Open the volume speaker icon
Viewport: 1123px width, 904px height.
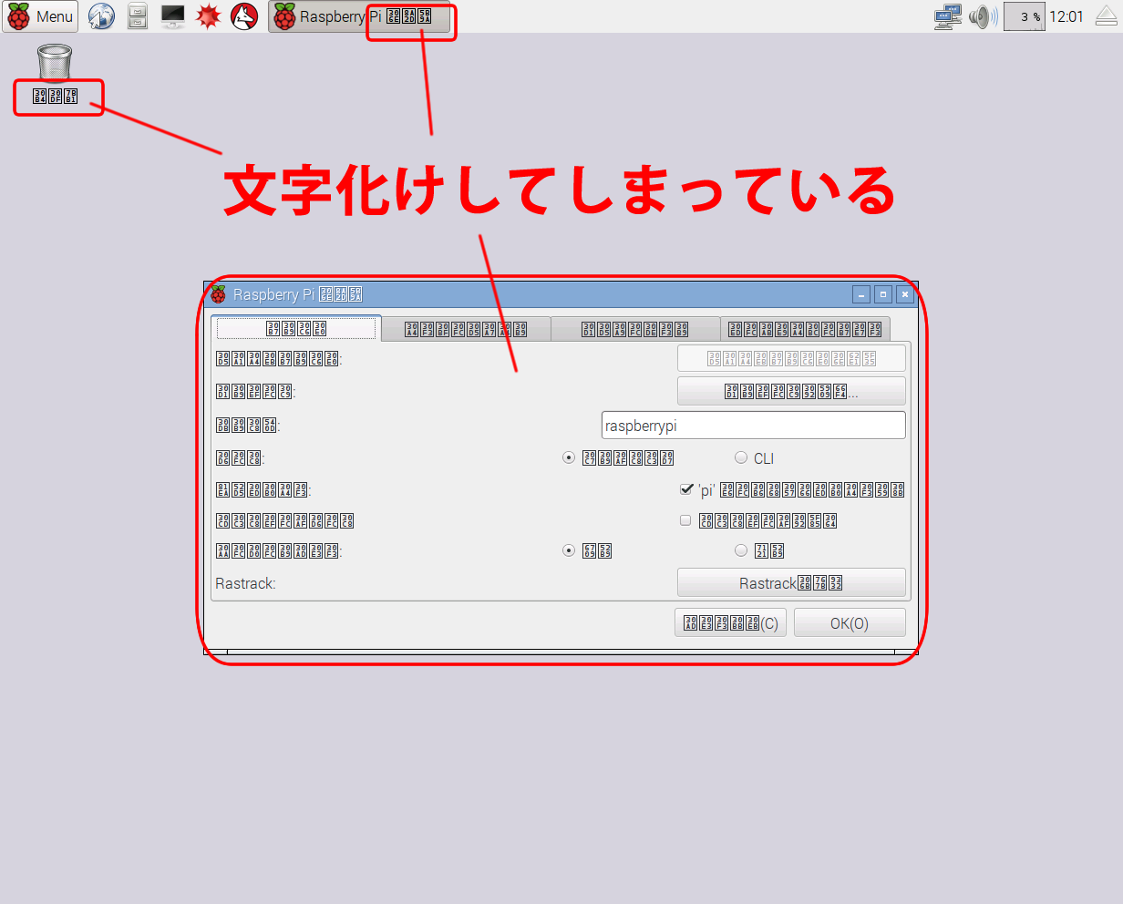983,16
